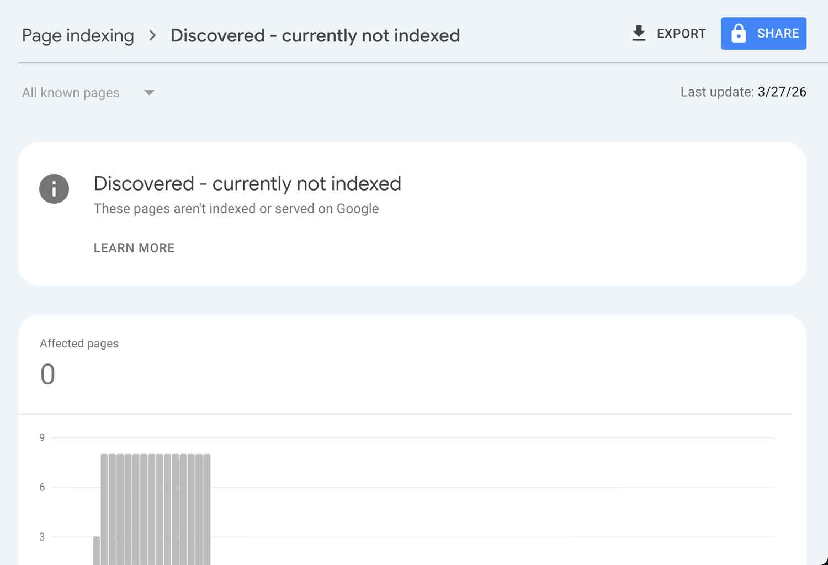Share this indexing report
The width and height of the screenshot is (828, 565).
763,33
